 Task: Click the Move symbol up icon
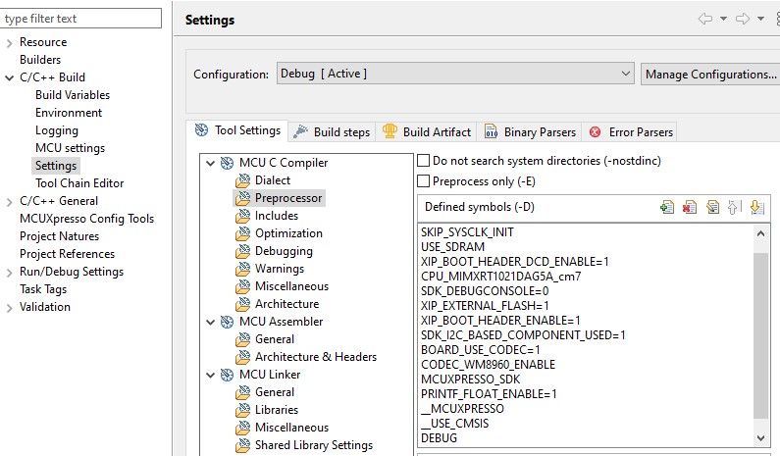(x=734, y=207)
